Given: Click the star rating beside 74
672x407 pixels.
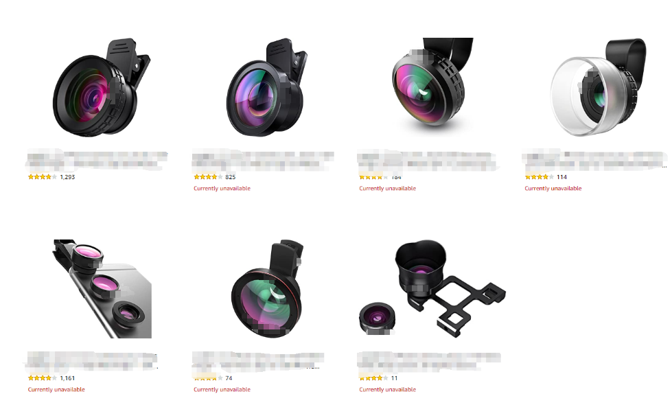Looking at the screenshot, I should point(208,378).
